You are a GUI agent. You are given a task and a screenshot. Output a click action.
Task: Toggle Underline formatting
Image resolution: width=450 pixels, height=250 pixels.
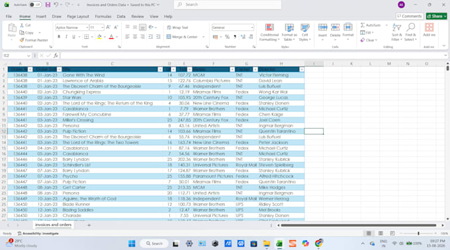tap(73, 37)
